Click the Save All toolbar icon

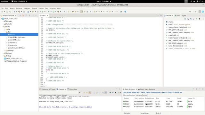click(x=10, y=11)
